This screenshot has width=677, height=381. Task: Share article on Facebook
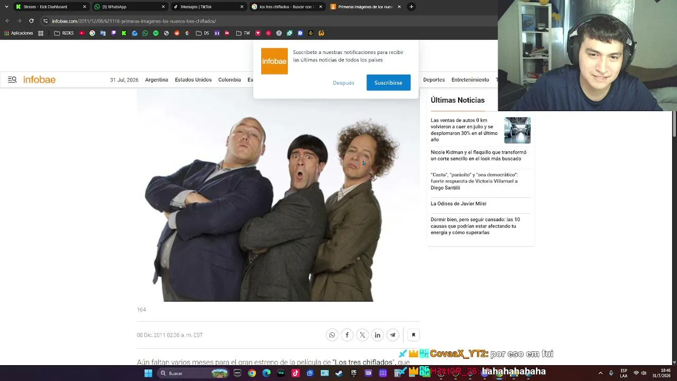coord(347,335)
